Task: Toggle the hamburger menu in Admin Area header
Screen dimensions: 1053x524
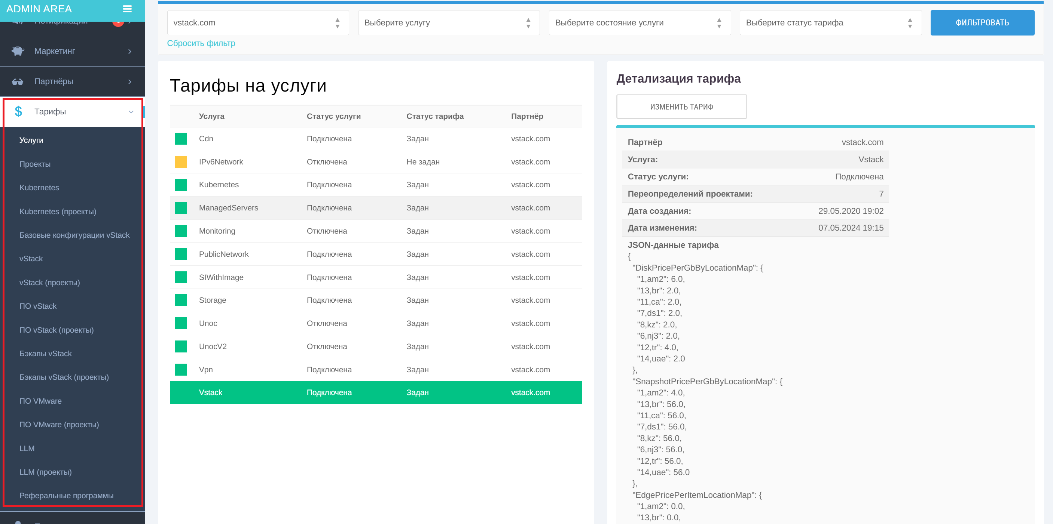Action: coord(127,9)
